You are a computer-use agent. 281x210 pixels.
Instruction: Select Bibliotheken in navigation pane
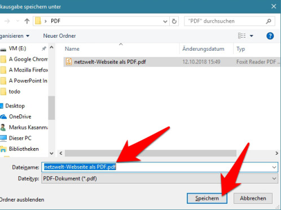pos(24,149)
